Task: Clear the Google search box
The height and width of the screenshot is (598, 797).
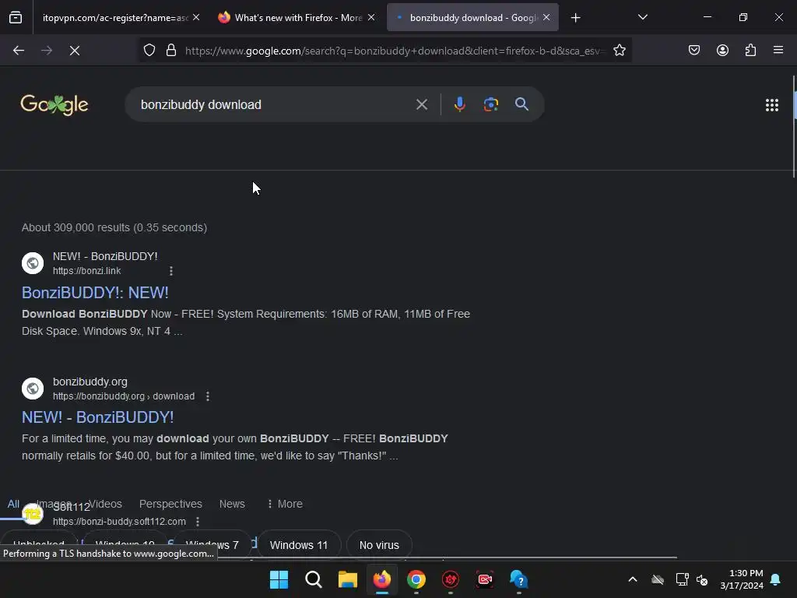Action: (422, 105)
